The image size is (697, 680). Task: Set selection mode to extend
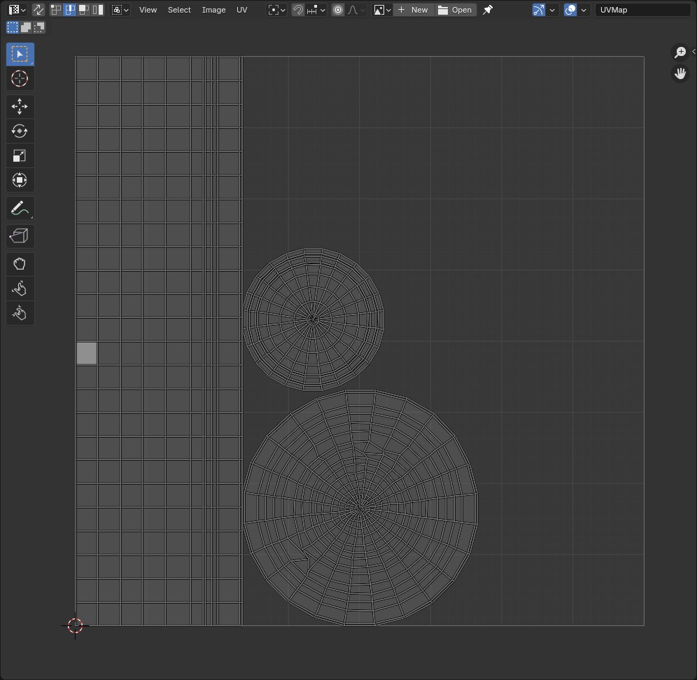pos(26,27)
